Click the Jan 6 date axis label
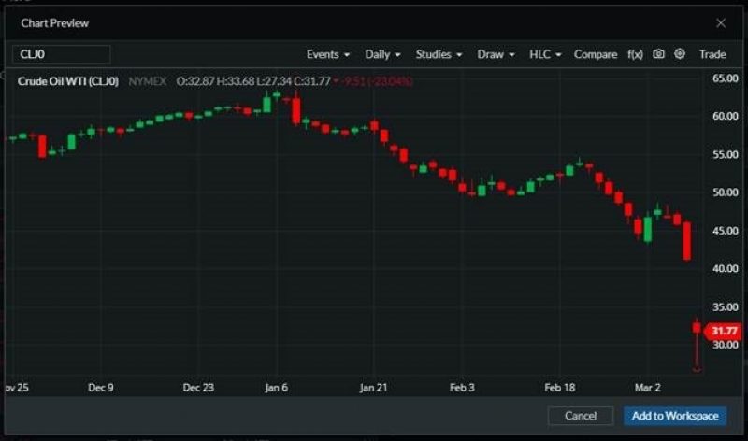Screen dimensions: 748x441 tap(276, 388)
